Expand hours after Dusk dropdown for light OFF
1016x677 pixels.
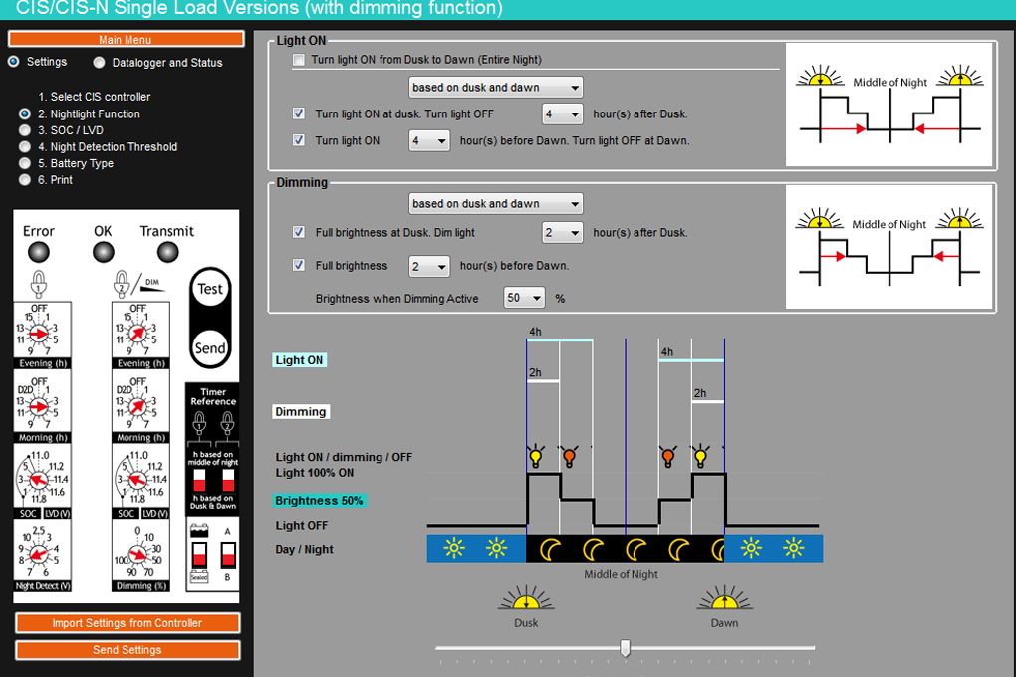pyautogui.click(x=562, y=114)
